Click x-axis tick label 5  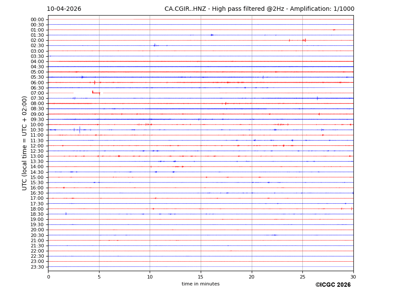pos(99,277)
